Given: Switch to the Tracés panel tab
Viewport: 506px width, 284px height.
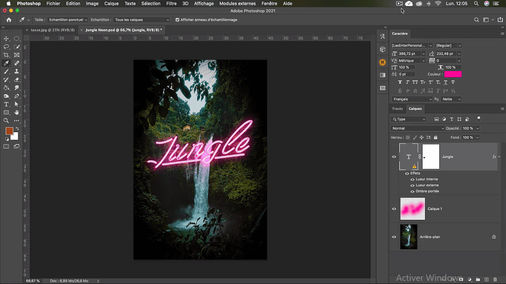Looking at the screenshot, I should coord(397,109).
